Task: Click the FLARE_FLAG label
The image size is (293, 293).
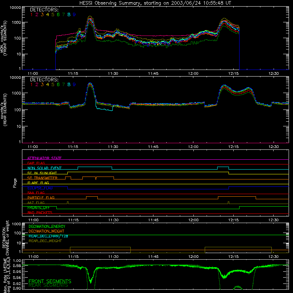Action: [x=38, y=183]
